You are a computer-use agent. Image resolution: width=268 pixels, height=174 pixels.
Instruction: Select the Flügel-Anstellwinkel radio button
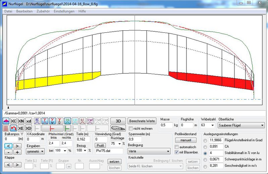tap(205, 140)
